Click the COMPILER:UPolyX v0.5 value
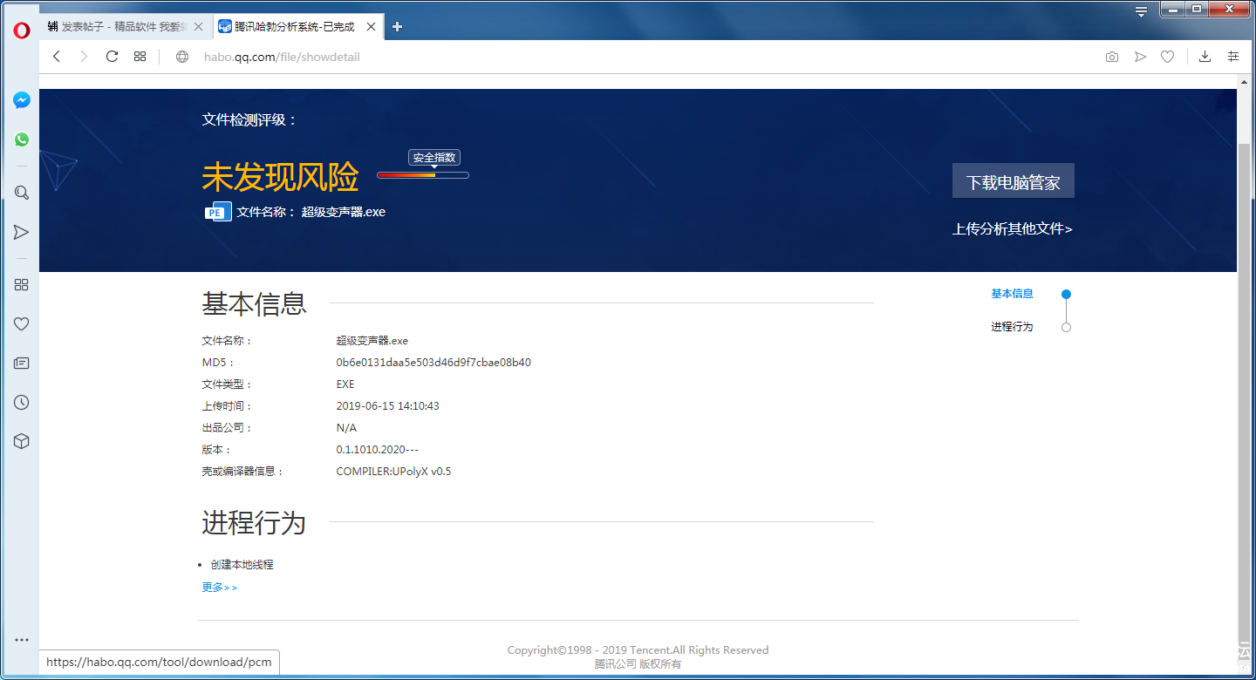 click(x=393, y=472)
